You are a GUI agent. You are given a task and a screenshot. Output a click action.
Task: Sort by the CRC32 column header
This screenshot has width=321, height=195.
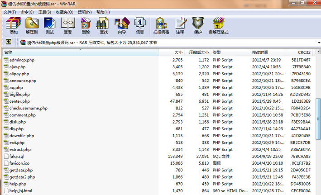pyautogui.click(x=299, y=52)
